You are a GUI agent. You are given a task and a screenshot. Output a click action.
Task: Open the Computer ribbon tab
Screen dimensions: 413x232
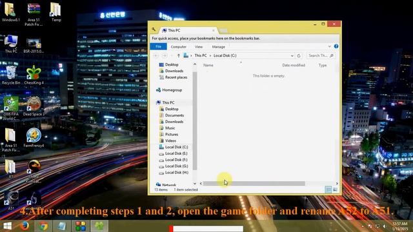(178, 46)
